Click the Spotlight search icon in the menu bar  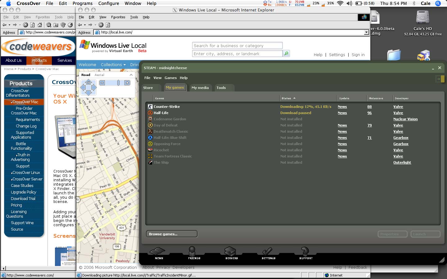pos(438,3)
